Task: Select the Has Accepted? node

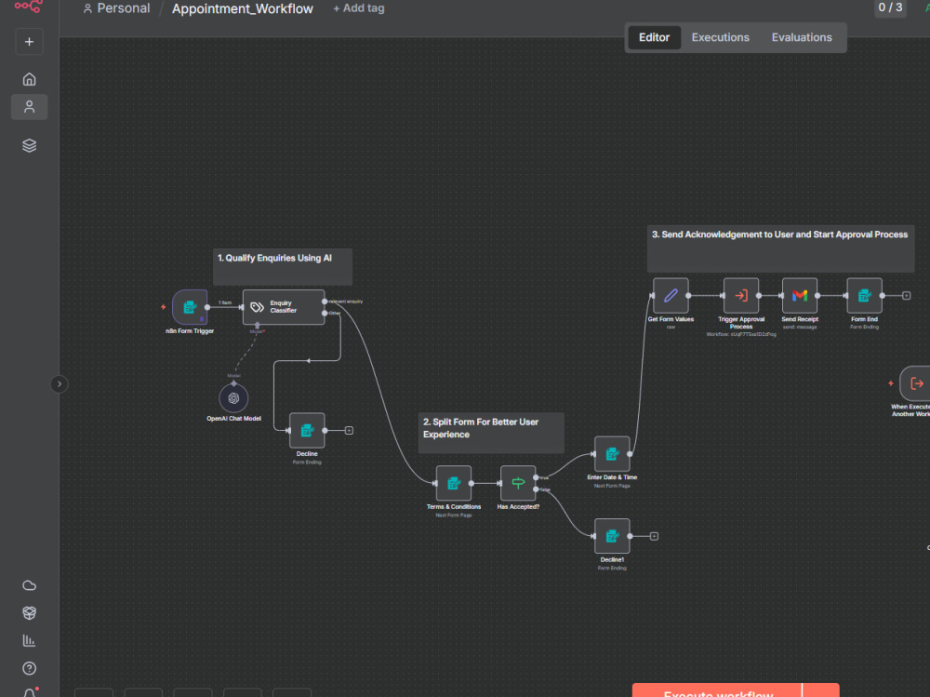Action: (x=518, y=483)
